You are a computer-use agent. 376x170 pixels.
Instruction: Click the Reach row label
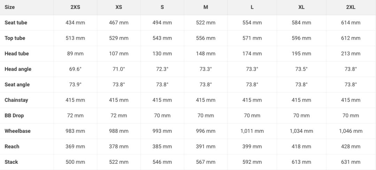coord(12,146)
